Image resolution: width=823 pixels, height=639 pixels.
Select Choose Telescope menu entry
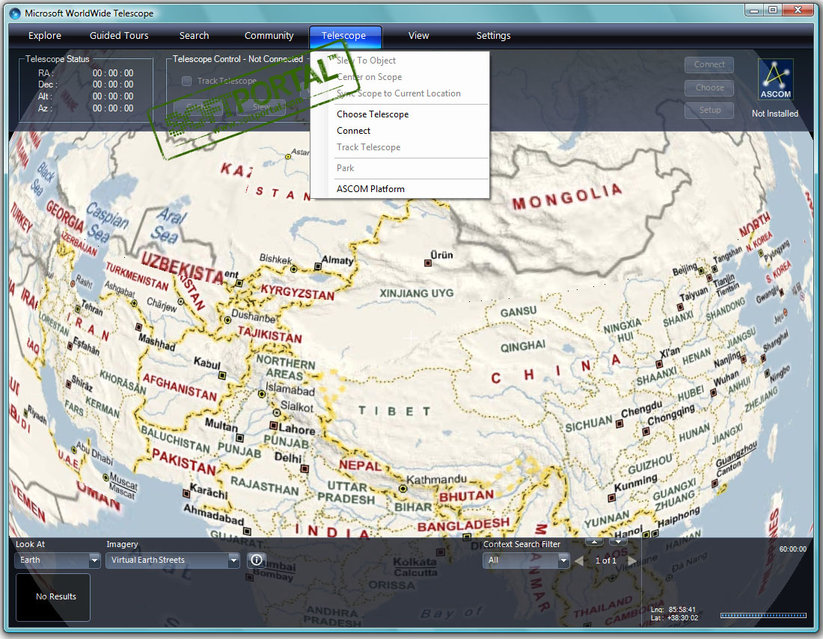(400, 114)
